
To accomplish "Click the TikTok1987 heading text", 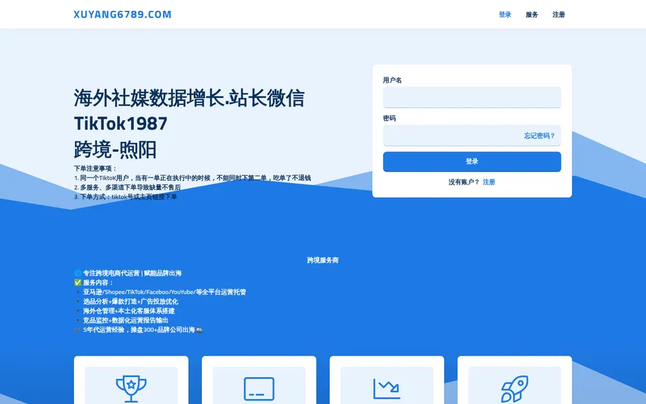I will pyautogui.click(x=120, y=123).
